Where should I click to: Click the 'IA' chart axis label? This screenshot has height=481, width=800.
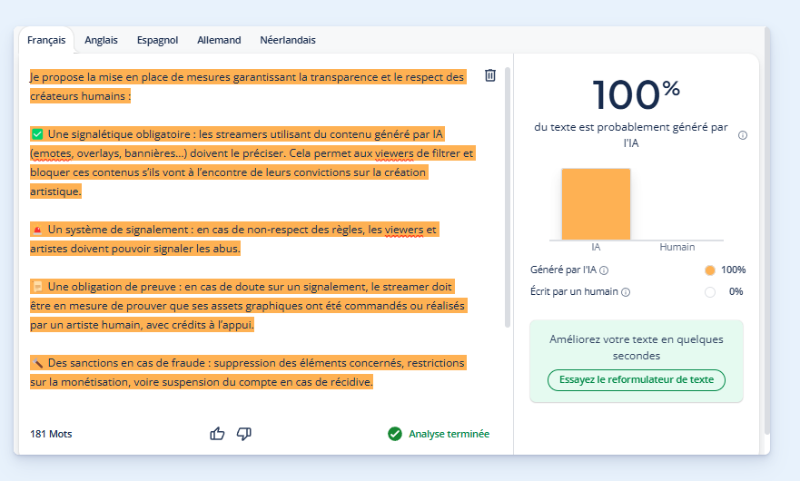(596, 248)
